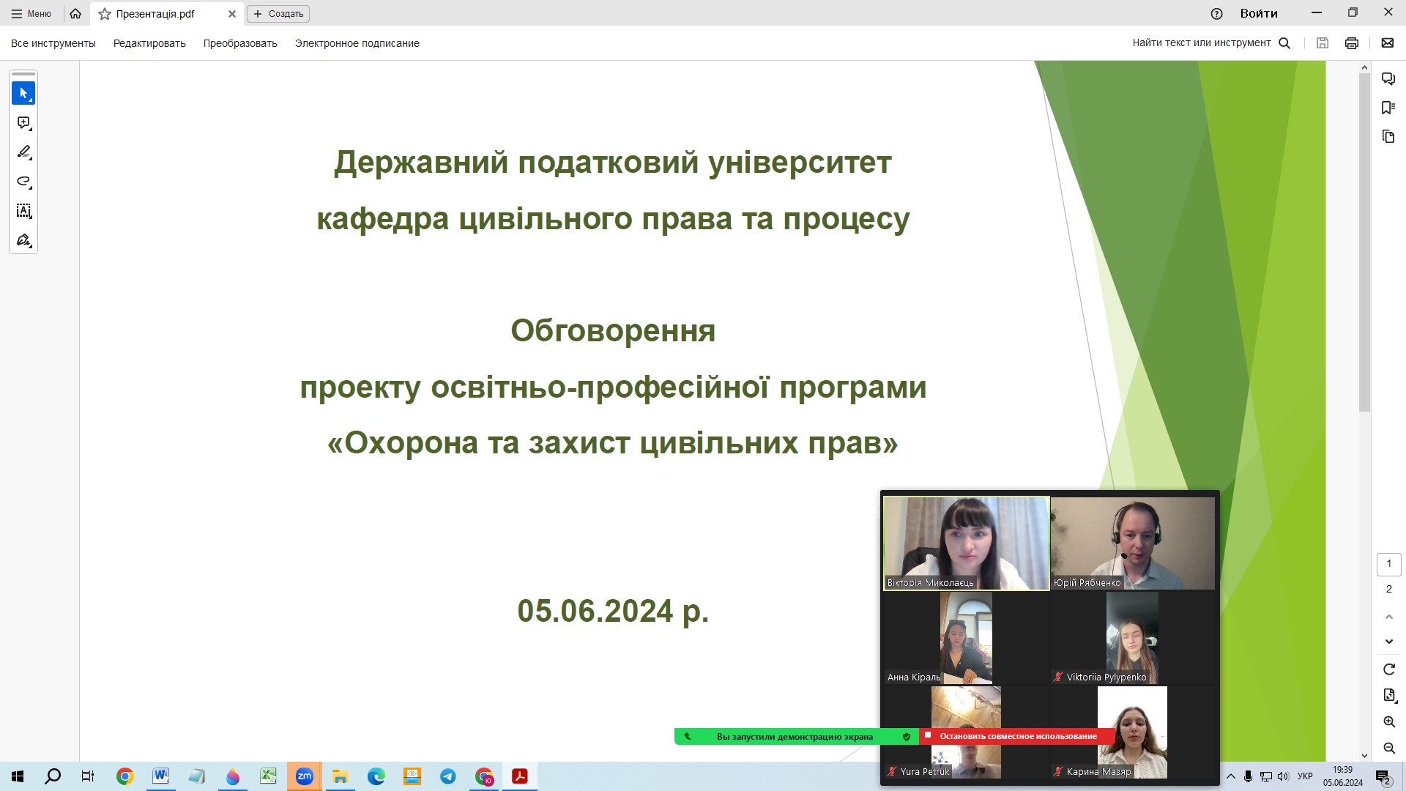Go to previous page arrow
This screenshot has width=1406, height=791.
tap(1389, 617)
